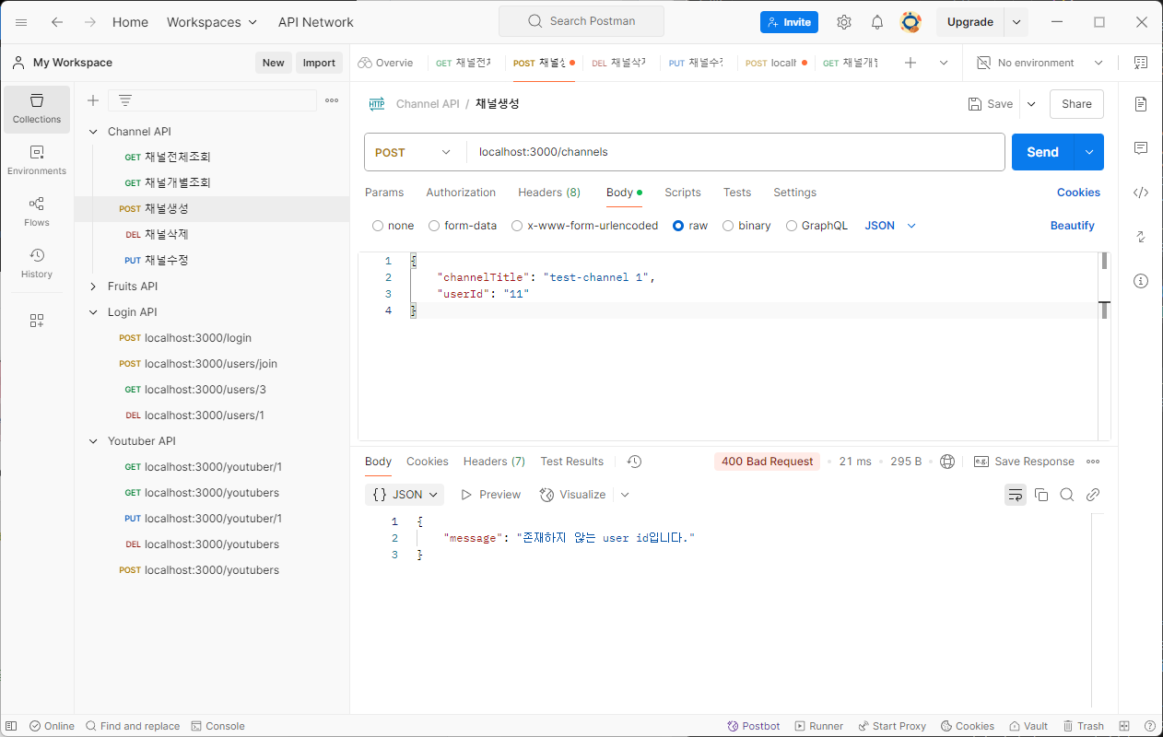Viewport: 1163px width, 737px height.
Task: Open History in the sidebar
Action: coord(37,264)
